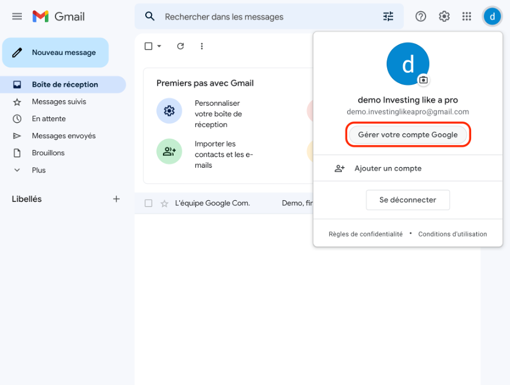510x385 pixels.
Task: Open the Help question mark icon
Action: tap(420, 17)
